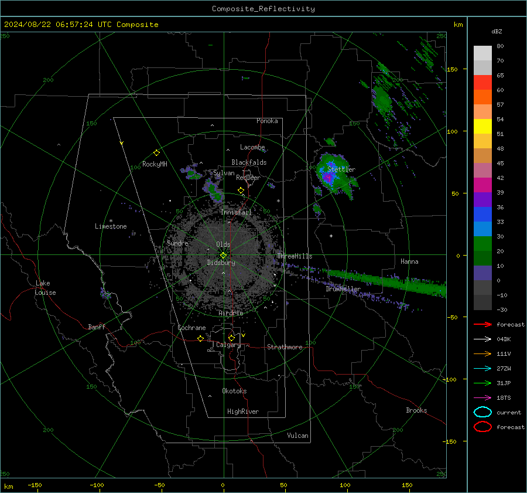Screen dimensions: 527x493
Task: Click the Innisfail city label
Action: 237,212
